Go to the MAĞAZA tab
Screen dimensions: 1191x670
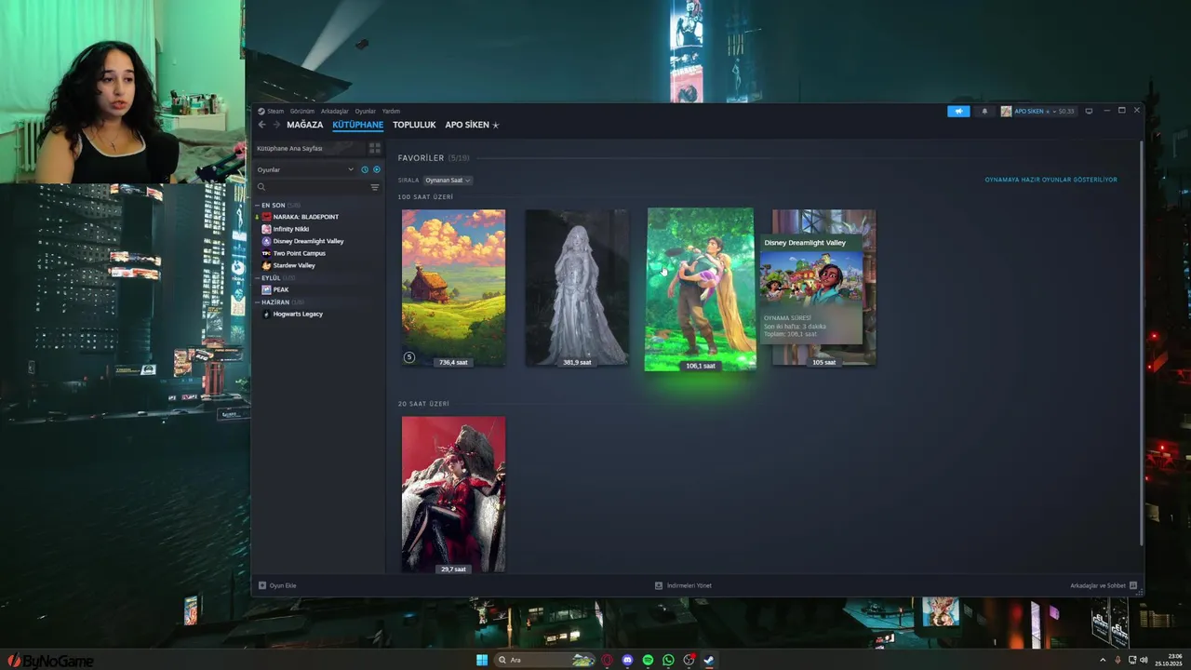305,125
